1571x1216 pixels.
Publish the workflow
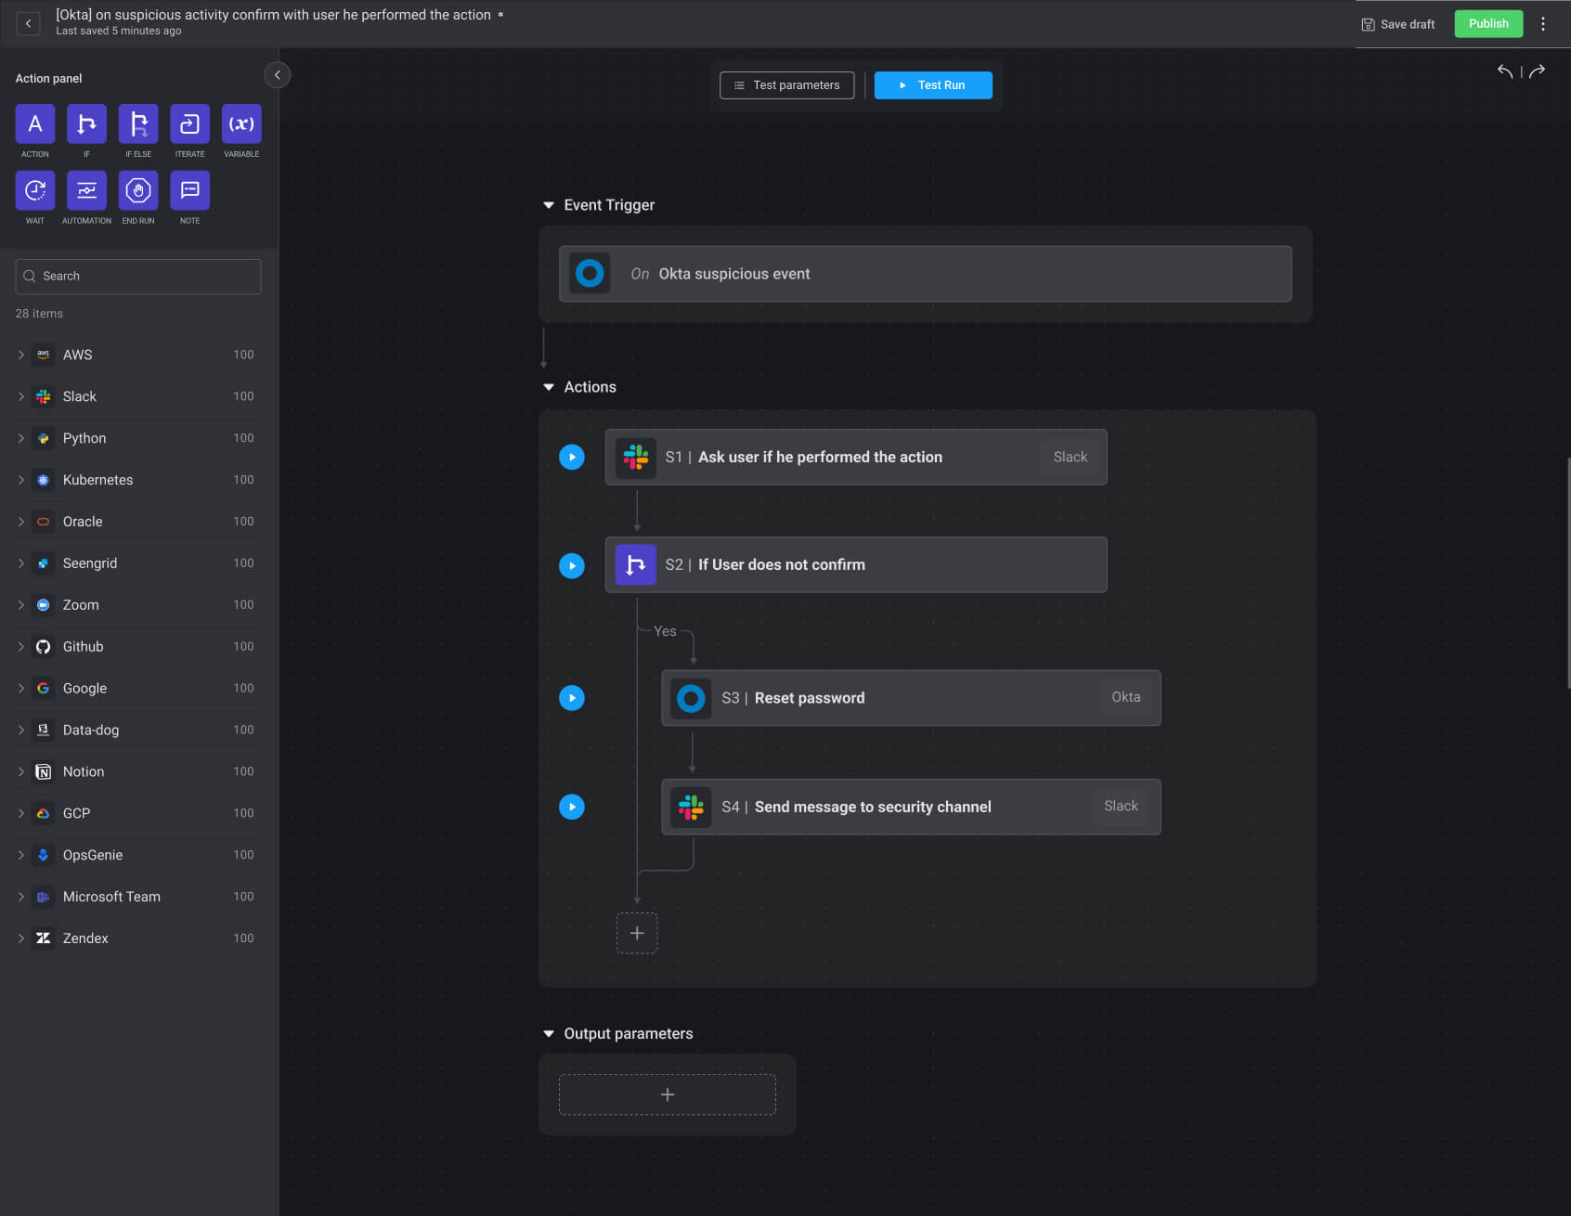click(x=1488, y=23)
